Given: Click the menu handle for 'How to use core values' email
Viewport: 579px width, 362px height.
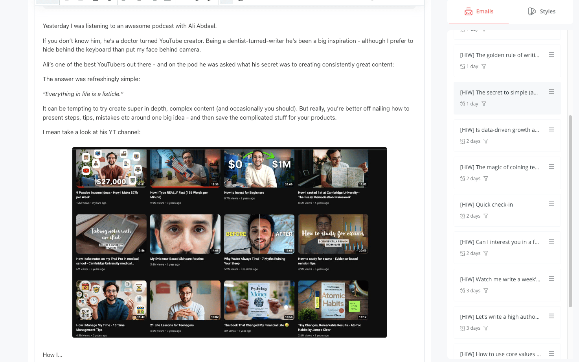Looking at the screenshot, I should click(551, 353).
